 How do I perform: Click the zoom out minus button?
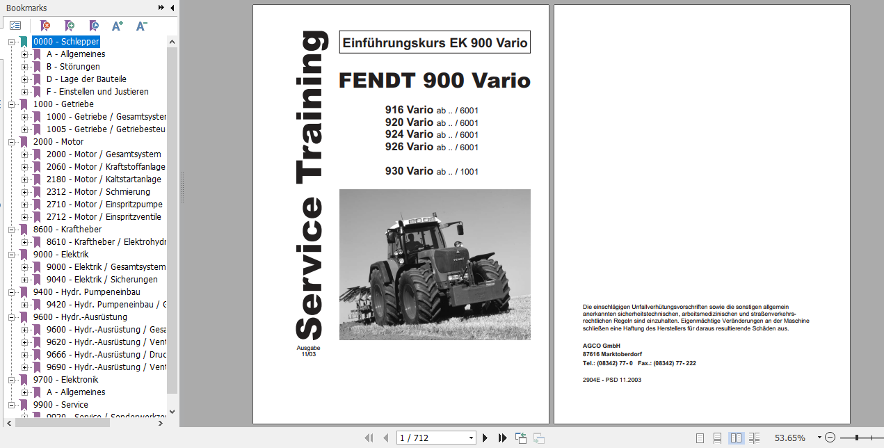point(829,438)
